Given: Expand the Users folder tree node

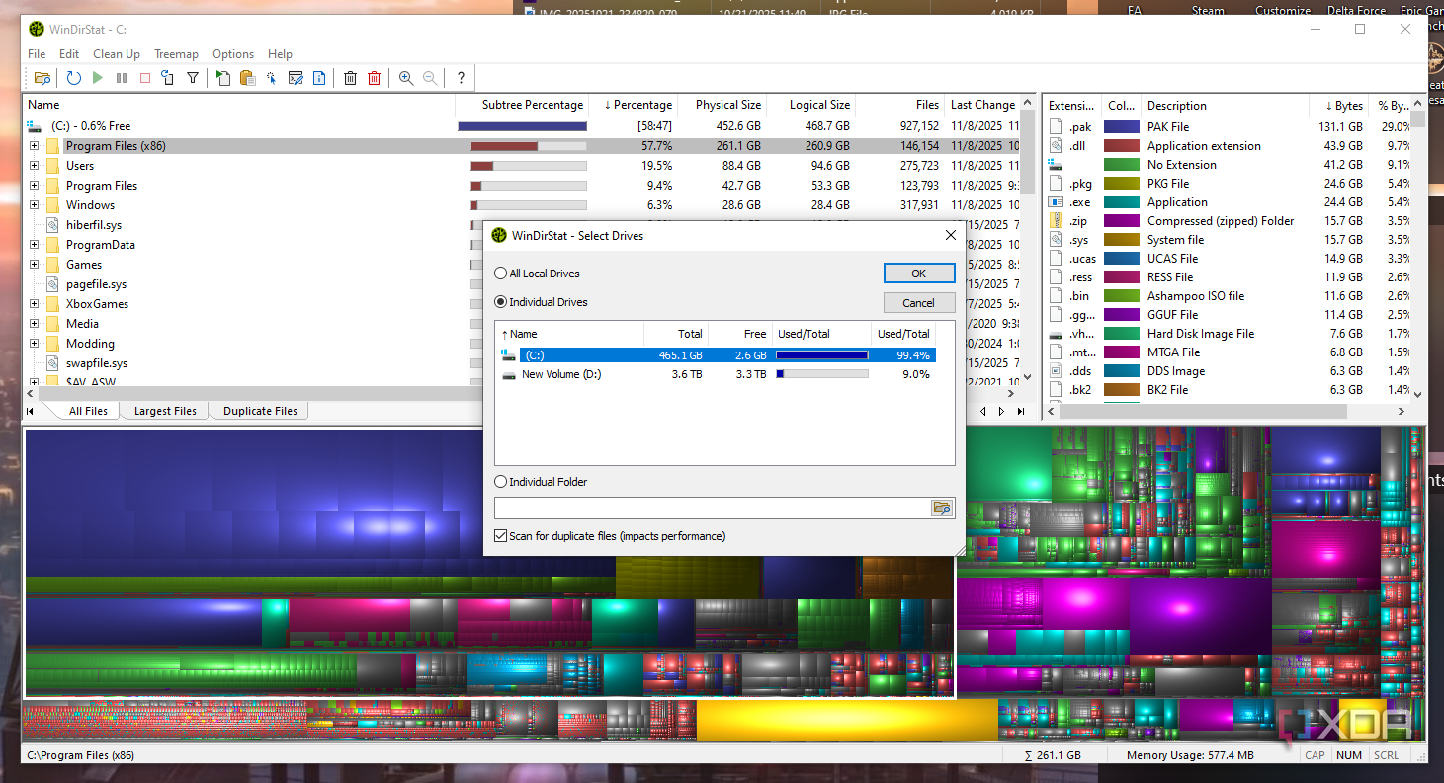Looking at the screenshot, I should coord(35,166).
